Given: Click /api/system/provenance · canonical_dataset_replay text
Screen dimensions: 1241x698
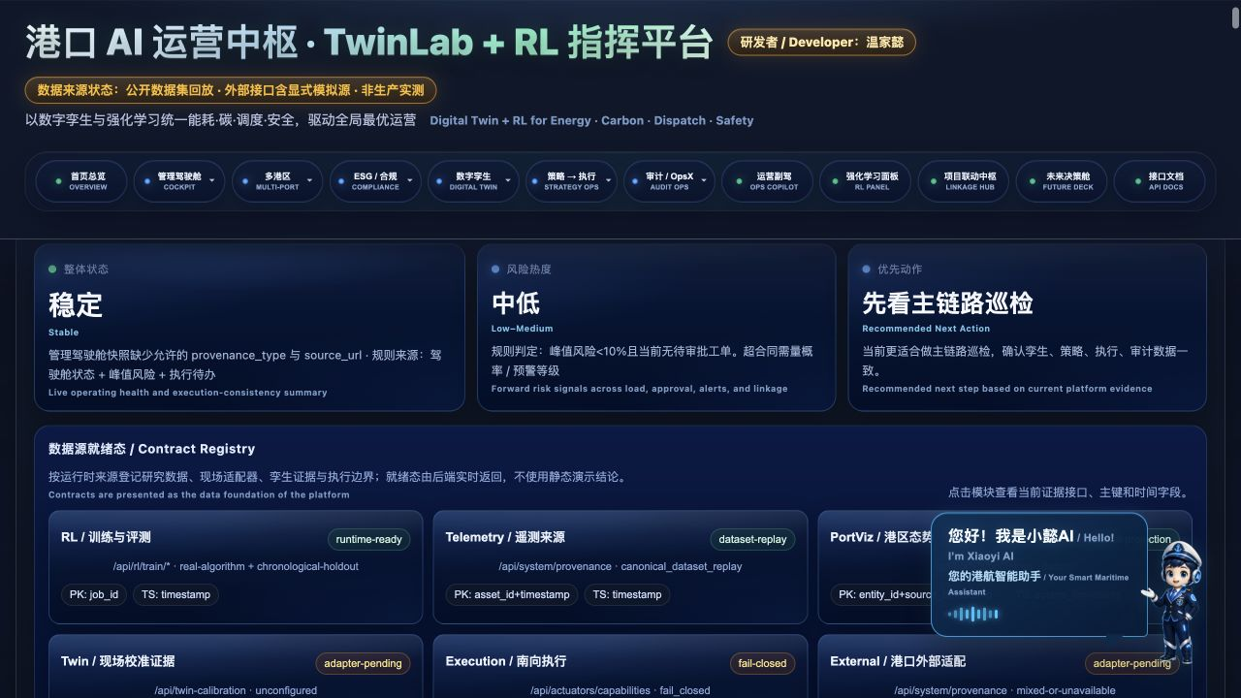Looking at the screenshot, I should 620,566.
